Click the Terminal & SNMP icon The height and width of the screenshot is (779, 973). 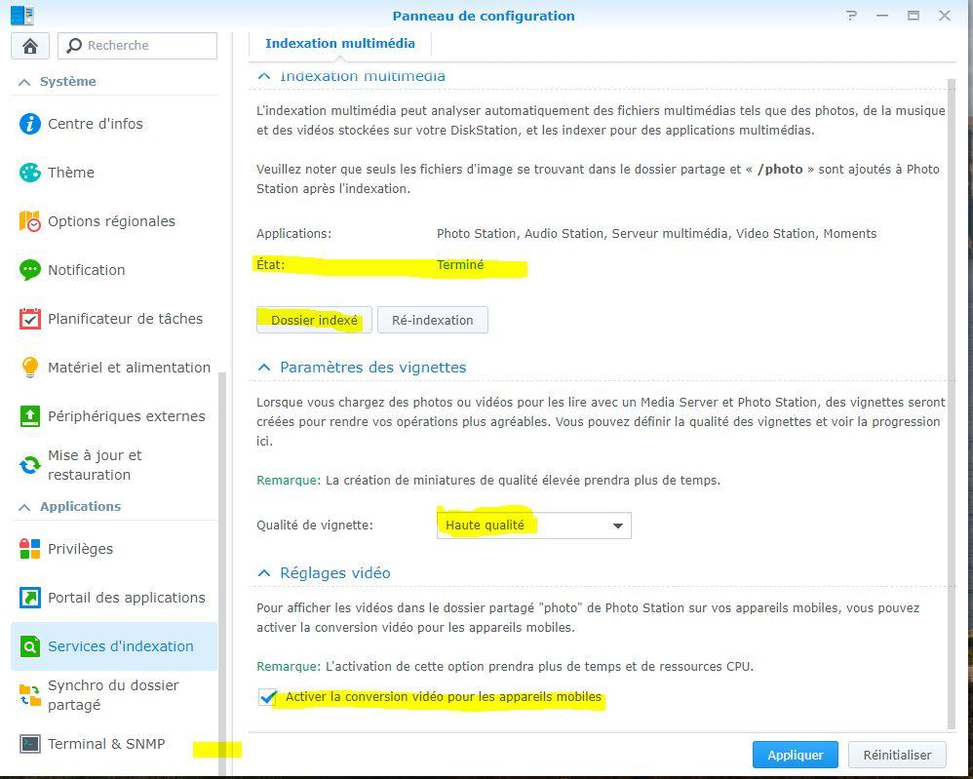click(30, 744)
